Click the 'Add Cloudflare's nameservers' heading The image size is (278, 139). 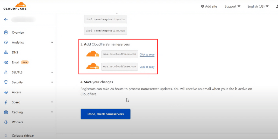coord(105,44)
